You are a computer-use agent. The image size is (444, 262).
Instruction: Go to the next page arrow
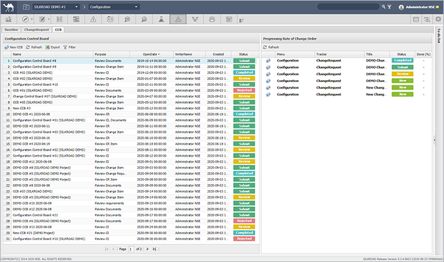(x=148, y=249)
